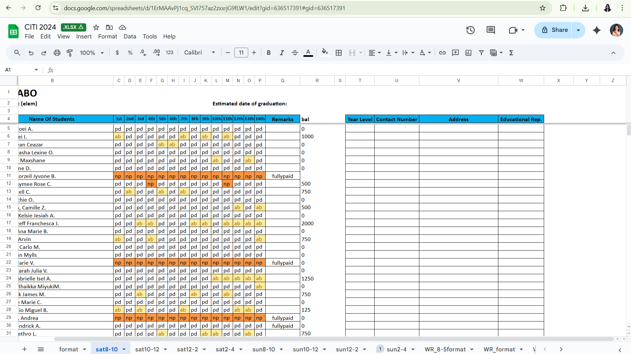Click the paint format roller icon
This screenshot has width=631, height=354.
click(70, 53)
